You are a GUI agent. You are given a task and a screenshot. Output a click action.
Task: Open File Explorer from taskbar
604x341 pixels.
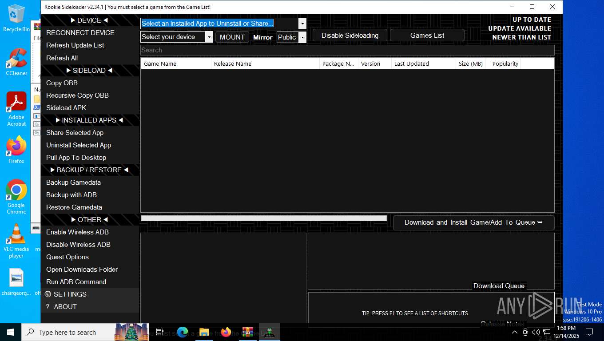tap(204, 332)
